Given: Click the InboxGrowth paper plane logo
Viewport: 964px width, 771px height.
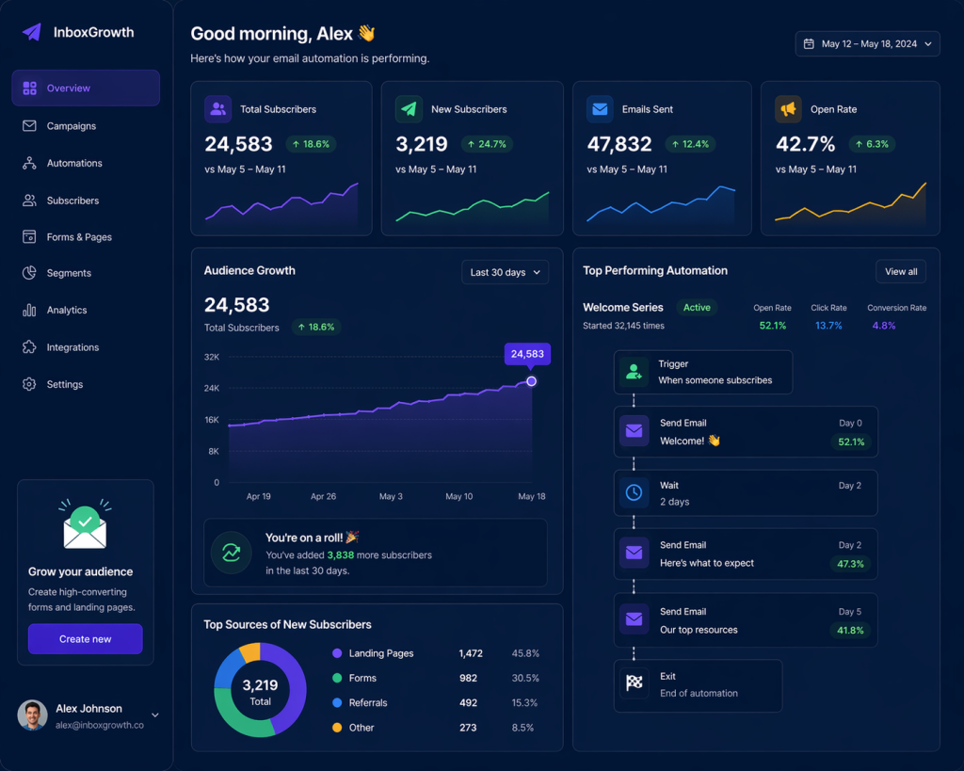Looking at the screenshot, I should [x=32, y=32].
